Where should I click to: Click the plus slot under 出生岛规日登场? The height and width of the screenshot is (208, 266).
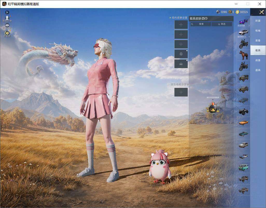(181, 92)
